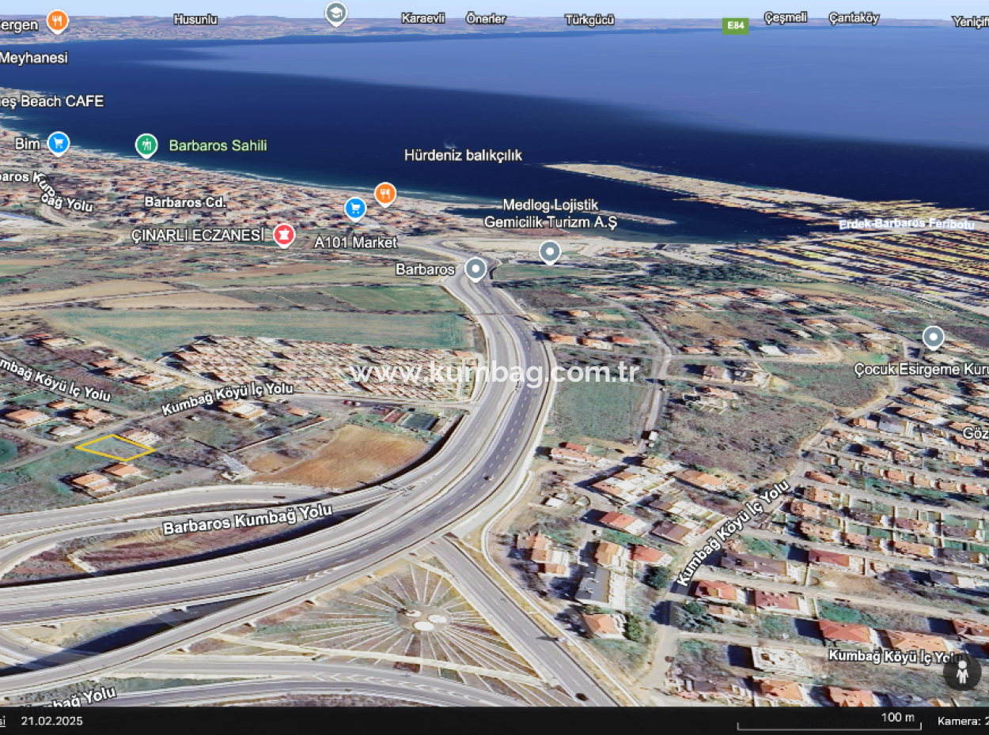Select the E84 highway shield
The height and width of the screenshot is (735, 989).
coord(734,26)
